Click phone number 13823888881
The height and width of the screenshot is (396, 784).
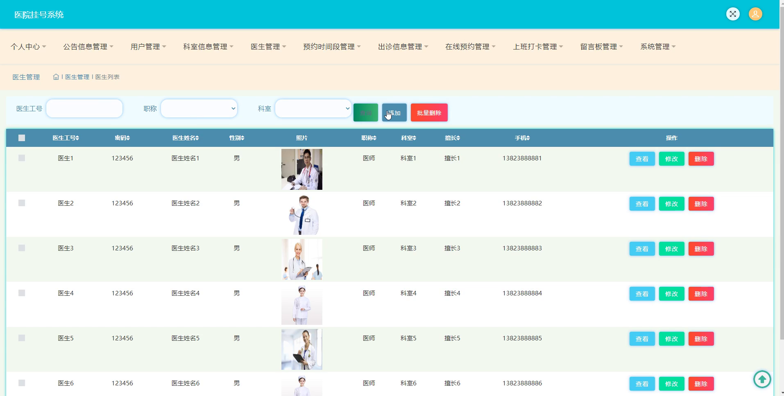522,158
